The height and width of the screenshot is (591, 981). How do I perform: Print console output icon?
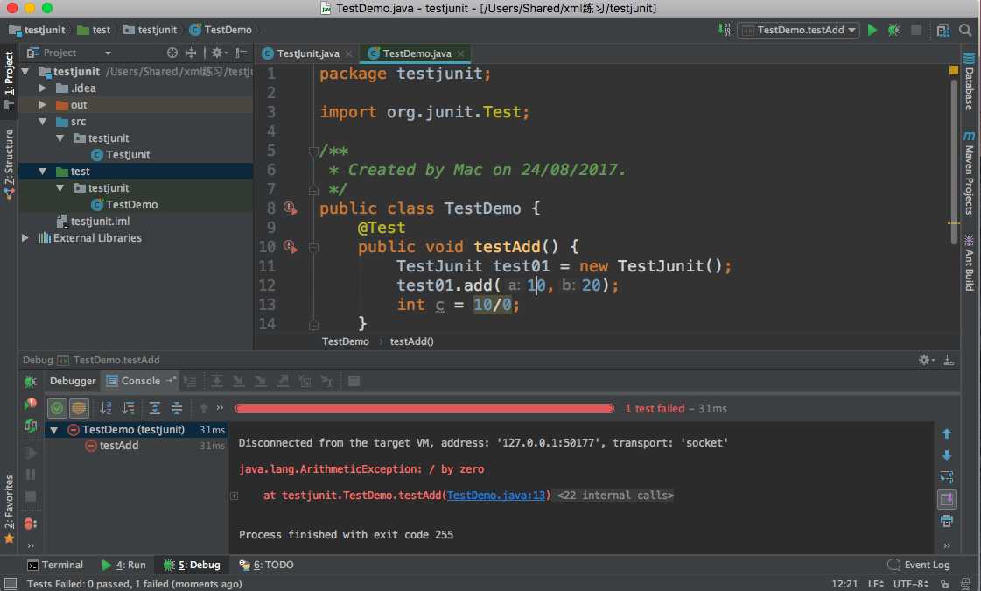click(x=947, y=521)
